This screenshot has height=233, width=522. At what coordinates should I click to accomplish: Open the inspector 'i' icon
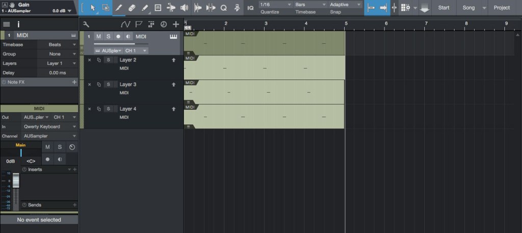click(x=18, y=24)
